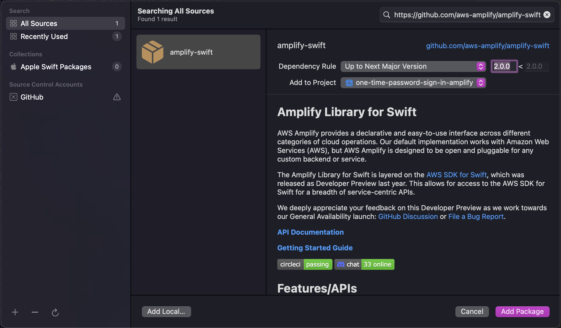Open the Getting Started Guide link

(x=315, y=248)
